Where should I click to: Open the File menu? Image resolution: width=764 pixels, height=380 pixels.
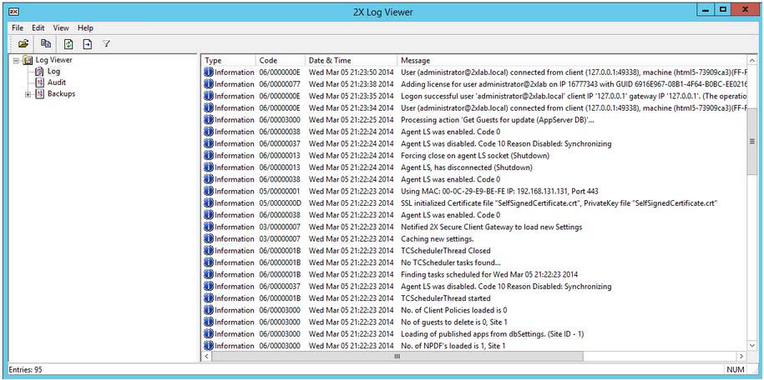click(x=18, y=28)
